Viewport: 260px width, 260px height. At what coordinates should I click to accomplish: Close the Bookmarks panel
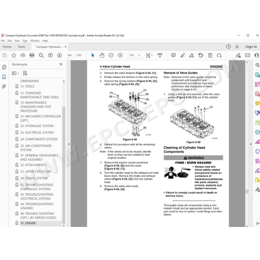pyautogui.click(x=61, y=64)
